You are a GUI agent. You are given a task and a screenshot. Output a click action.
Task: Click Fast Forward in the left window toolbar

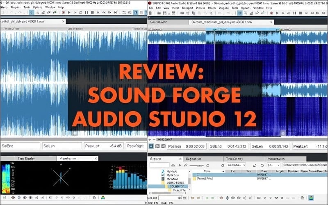click(109, 13)
